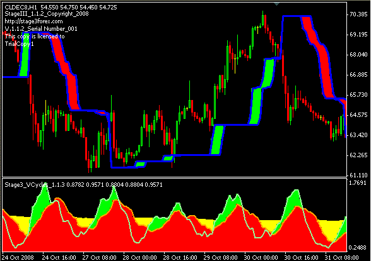Click the 63.420 price scale label
The image size is (371, 261).
tap(358, 135)
